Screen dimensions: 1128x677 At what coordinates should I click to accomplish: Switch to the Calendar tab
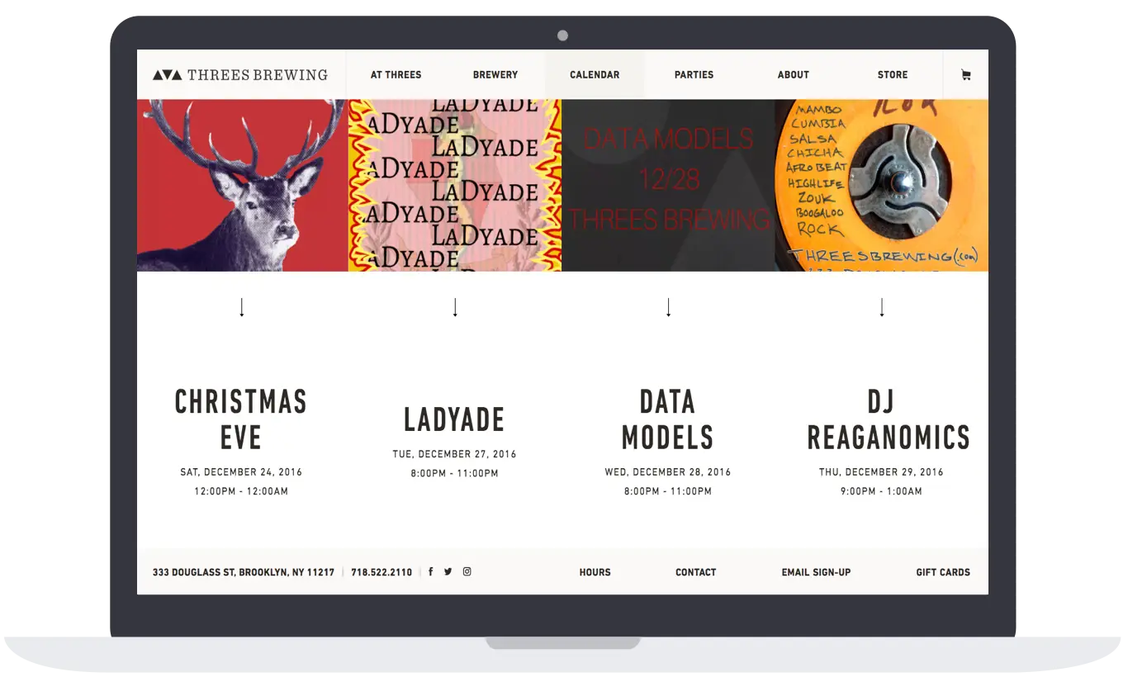point(595,74)
